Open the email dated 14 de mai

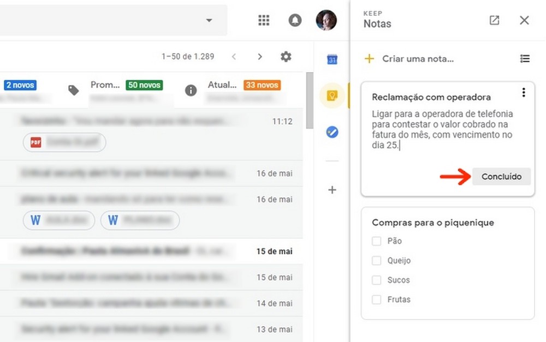click(151, 303)
